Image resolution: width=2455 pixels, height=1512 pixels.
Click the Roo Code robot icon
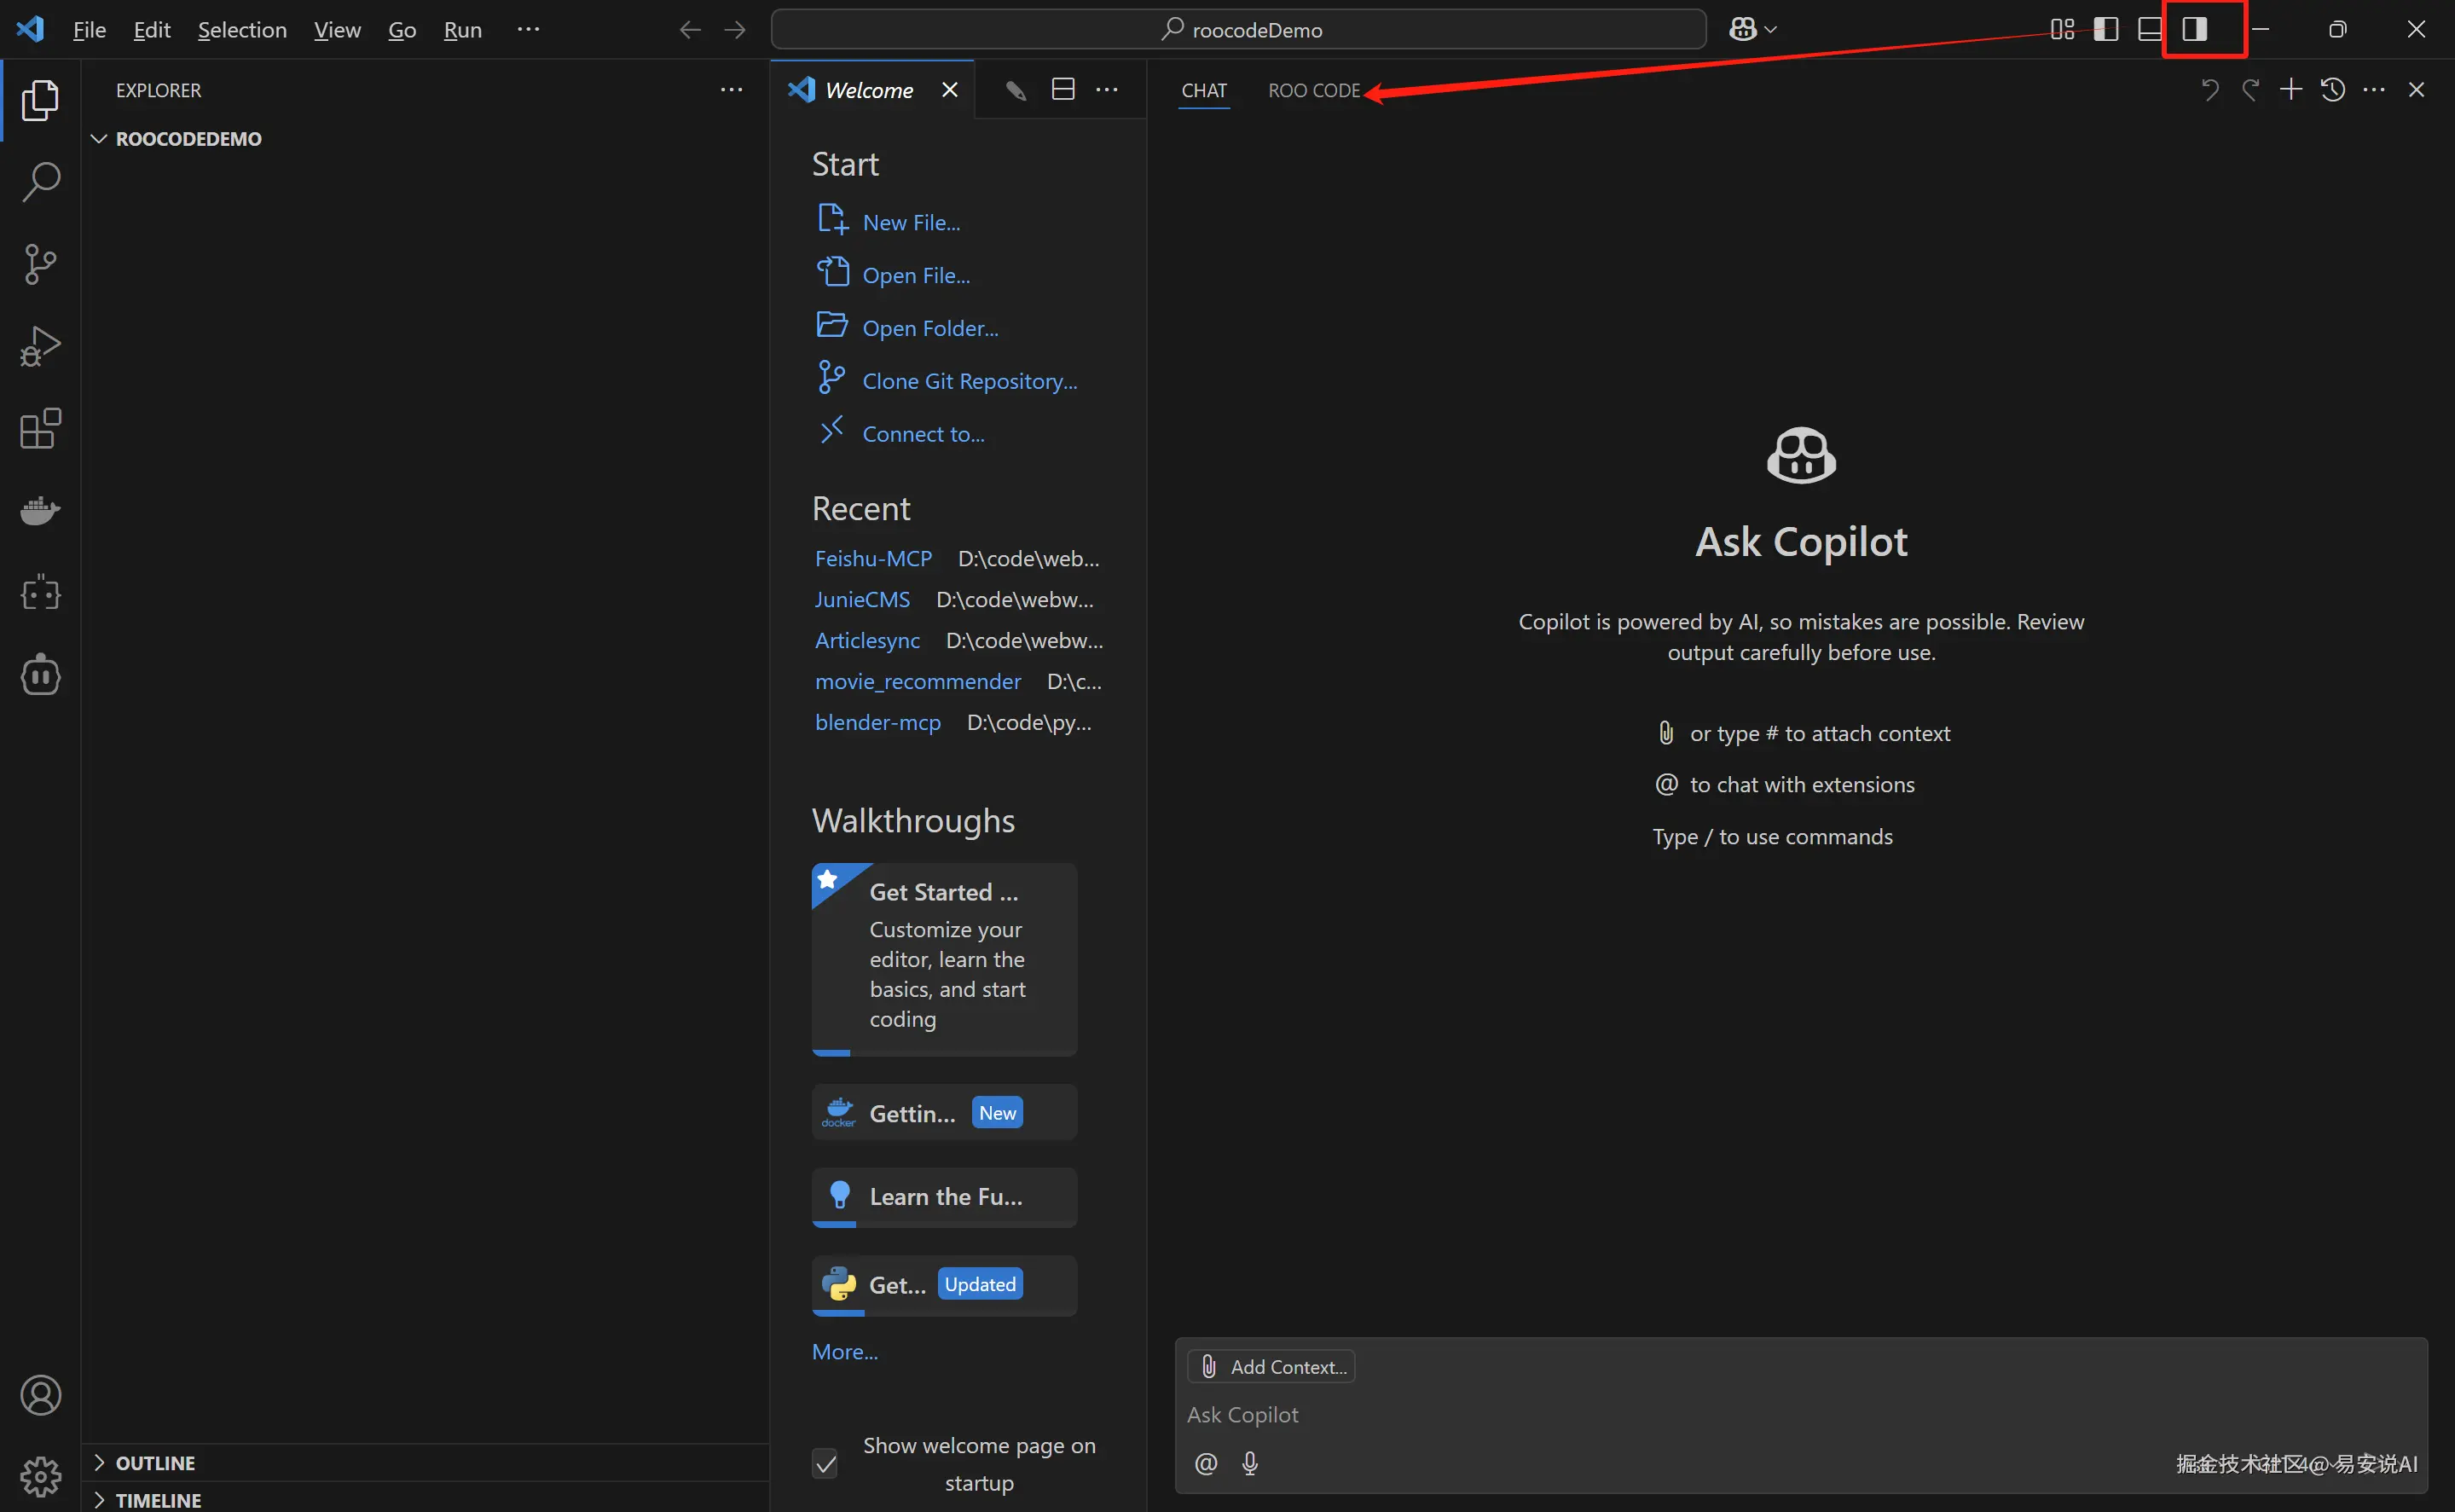coord(40,675)
